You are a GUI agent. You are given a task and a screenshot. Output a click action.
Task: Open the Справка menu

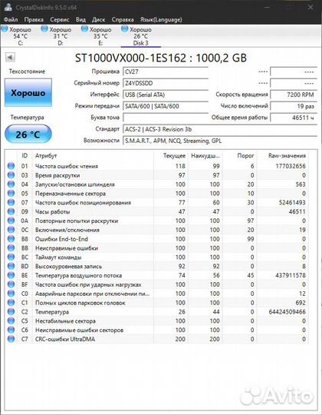pos(123,19)
